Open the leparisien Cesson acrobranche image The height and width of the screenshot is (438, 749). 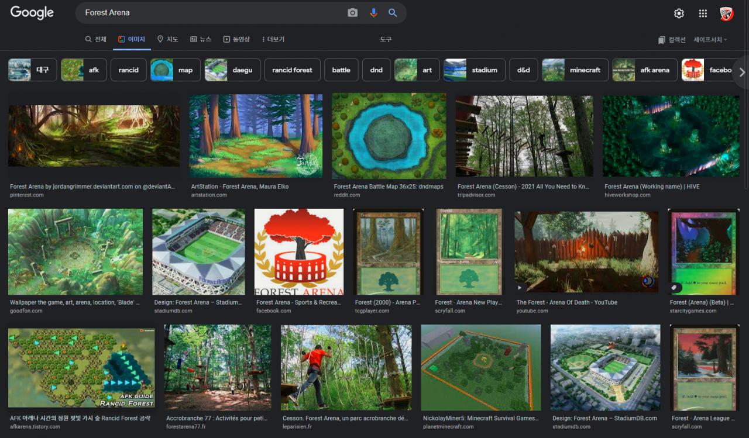point(346,368)
